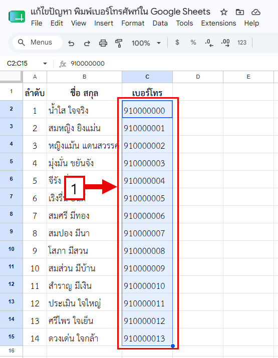Apply currency format with dollar icon
Image resolution: width=278 pixels, height=358 pixels.
[177, 43]
